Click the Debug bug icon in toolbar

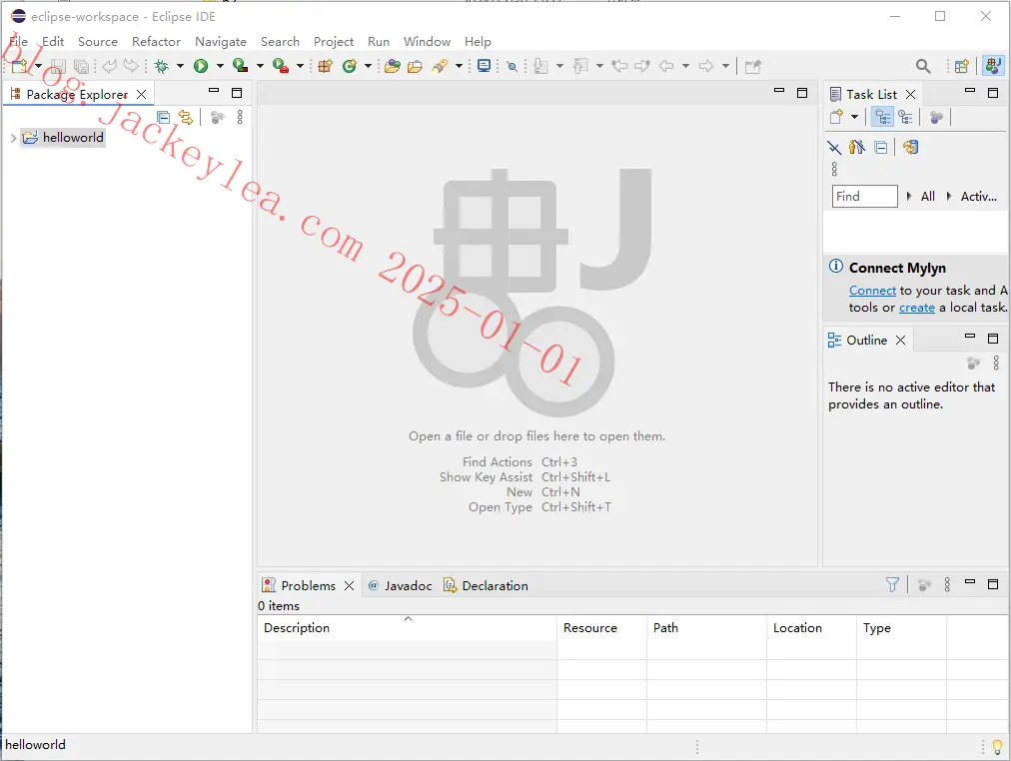[x=161, y=66]
